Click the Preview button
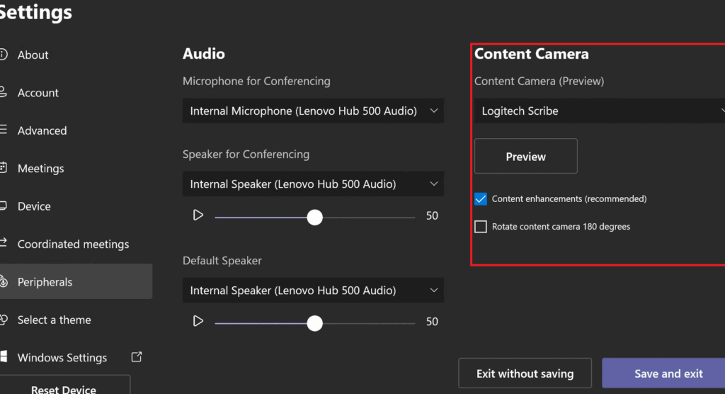Image resolution: width=725 pixels, height=394 pixels. pos(526,157)
